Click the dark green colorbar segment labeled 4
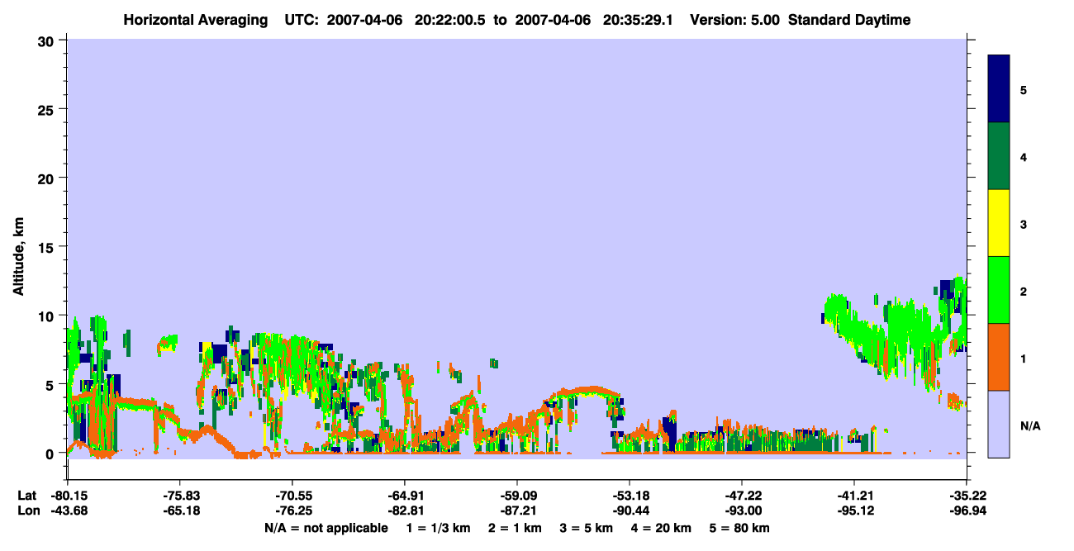 (x=999, y=156)
